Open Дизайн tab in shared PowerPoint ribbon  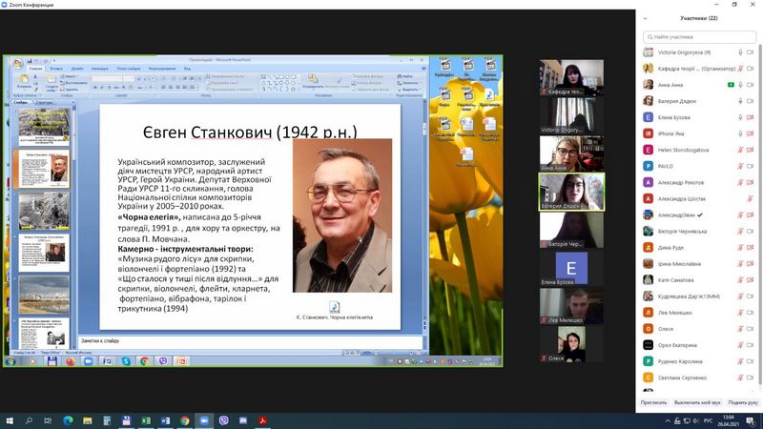click(x=77, y=69)
